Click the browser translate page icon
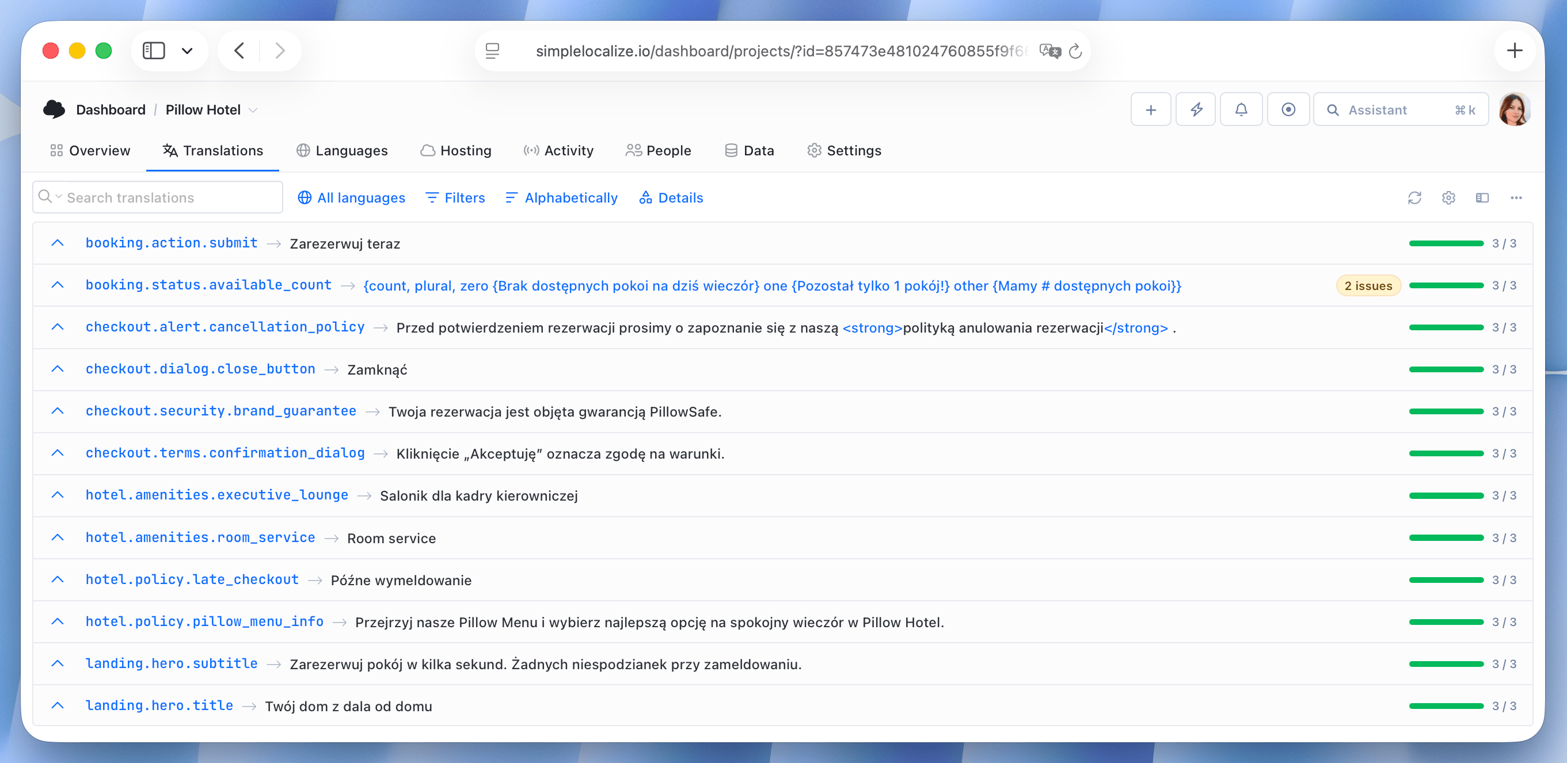1567x763 pixels. click(1050, 51)
